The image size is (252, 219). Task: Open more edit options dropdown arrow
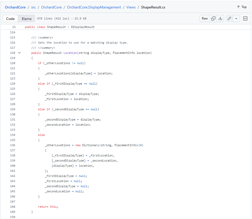[236, 18]
